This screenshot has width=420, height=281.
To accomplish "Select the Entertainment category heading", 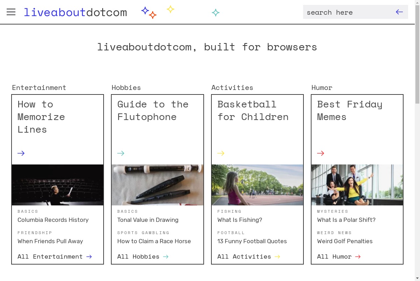I will pos(39,88).
